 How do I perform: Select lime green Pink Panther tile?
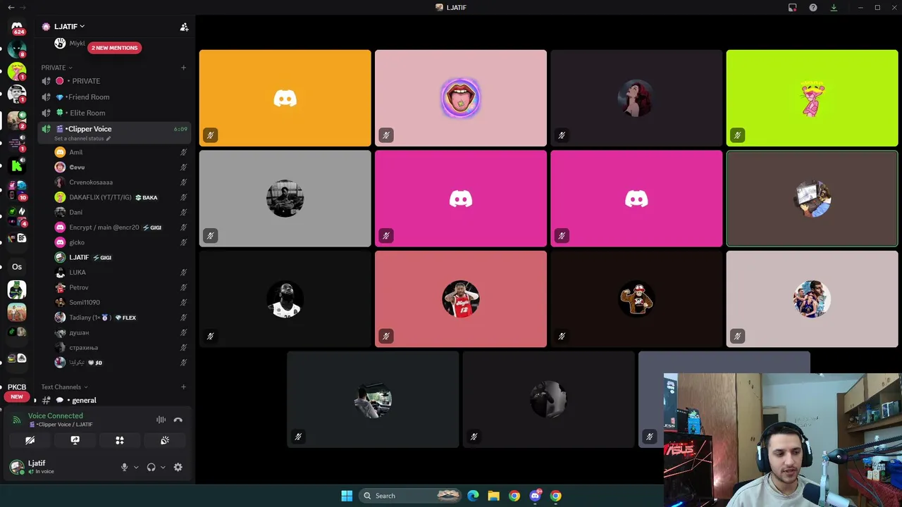click(x=812, y=98)
